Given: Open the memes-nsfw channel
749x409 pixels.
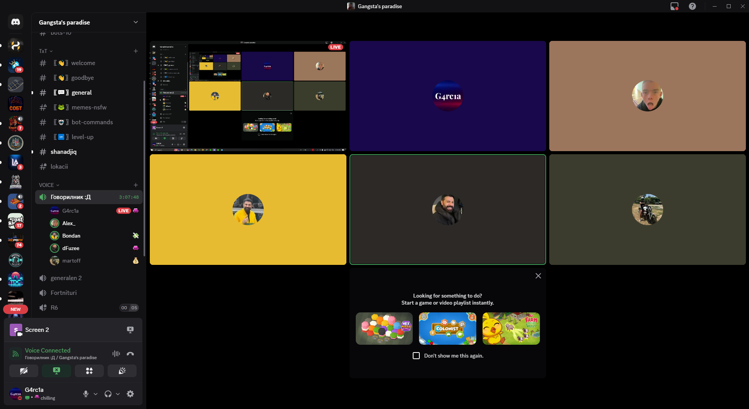Looking at the screenshot, I should pyautogui.click(x=89, y=108).
